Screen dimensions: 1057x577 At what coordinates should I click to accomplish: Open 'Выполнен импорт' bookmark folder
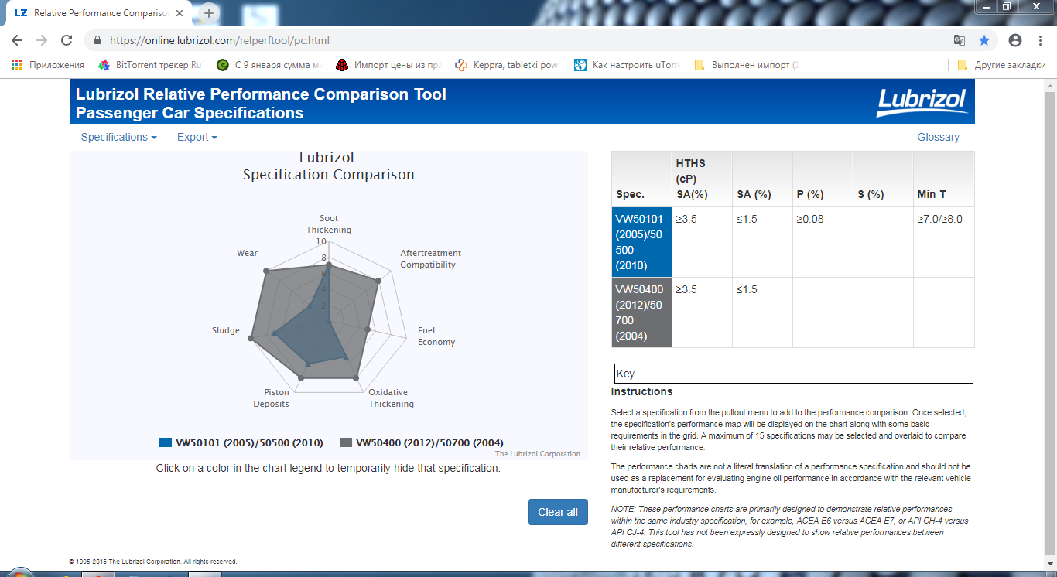[747, 65]
